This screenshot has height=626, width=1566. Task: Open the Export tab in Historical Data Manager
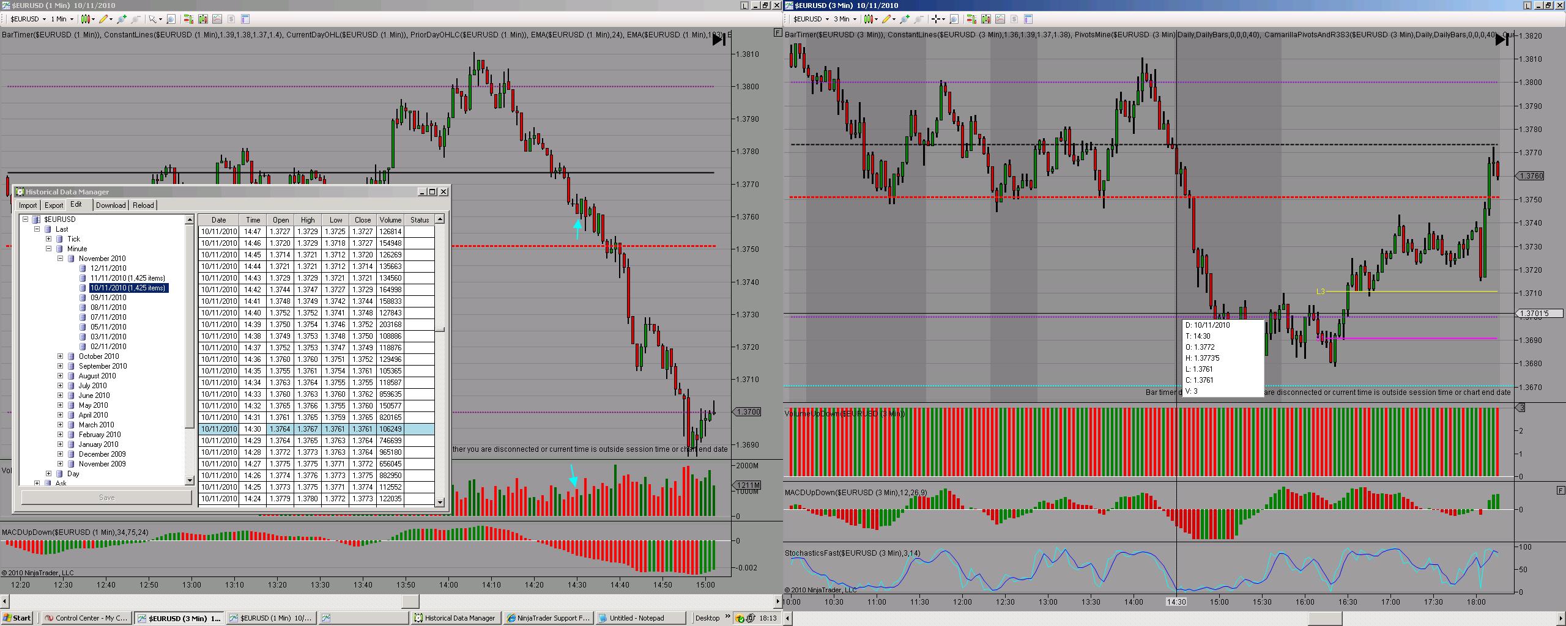[x=54, y=205]
